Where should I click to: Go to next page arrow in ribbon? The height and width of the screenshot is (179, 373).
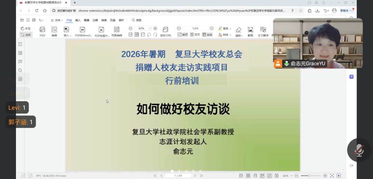click(211, 28)
